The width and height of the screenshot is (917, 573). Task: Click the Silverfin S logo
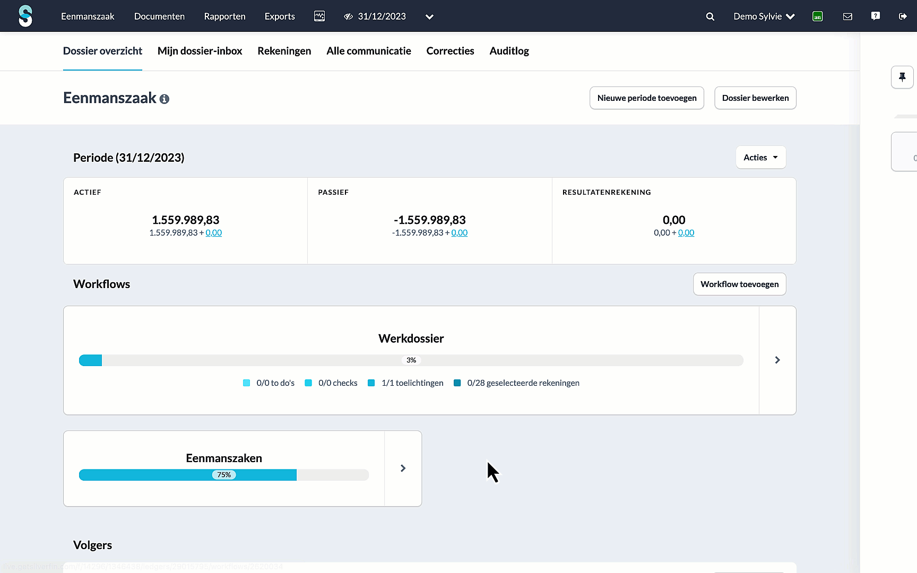tap(25, 16)
